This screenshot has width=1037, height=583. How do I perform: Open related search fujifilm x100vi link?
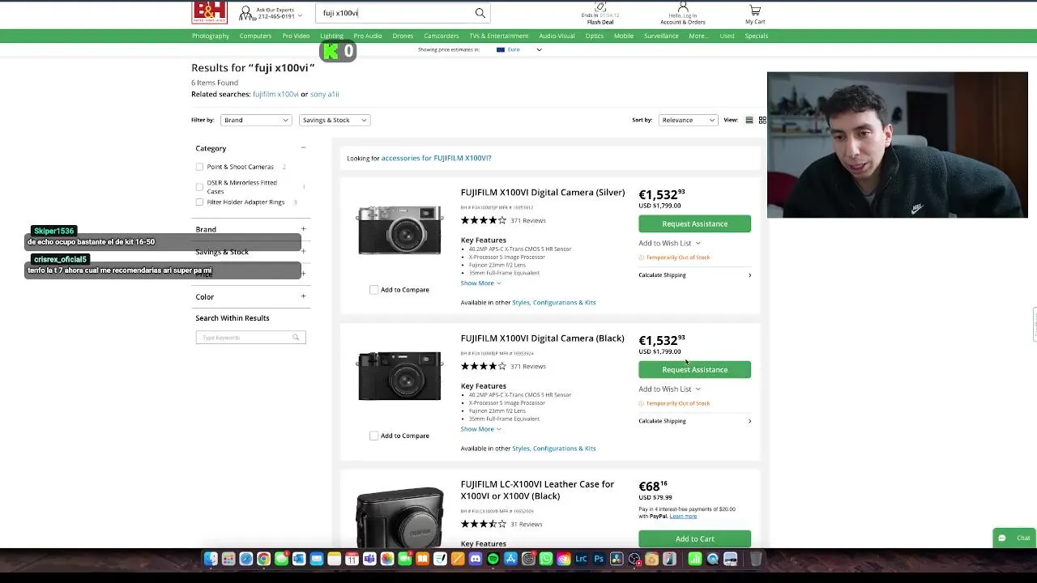pyautogui.click(x=275, y=94)
